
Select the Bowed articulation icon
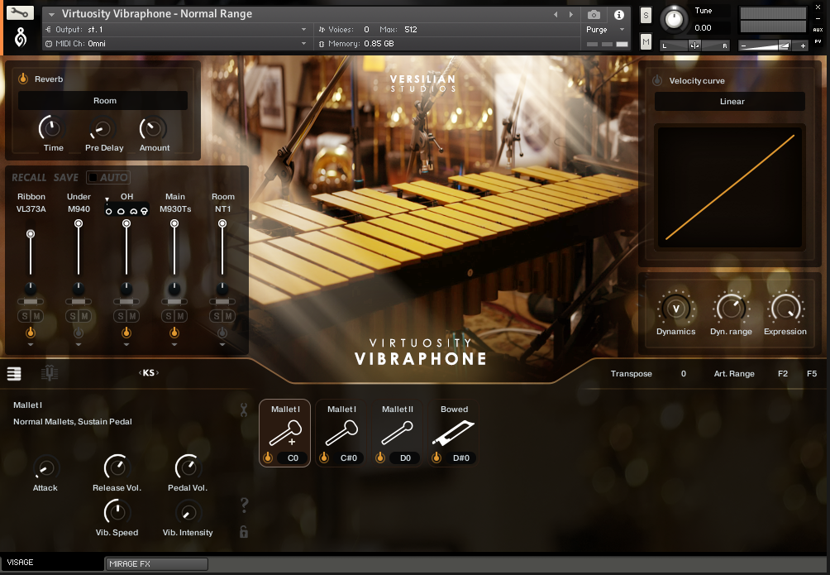[454, 433]
